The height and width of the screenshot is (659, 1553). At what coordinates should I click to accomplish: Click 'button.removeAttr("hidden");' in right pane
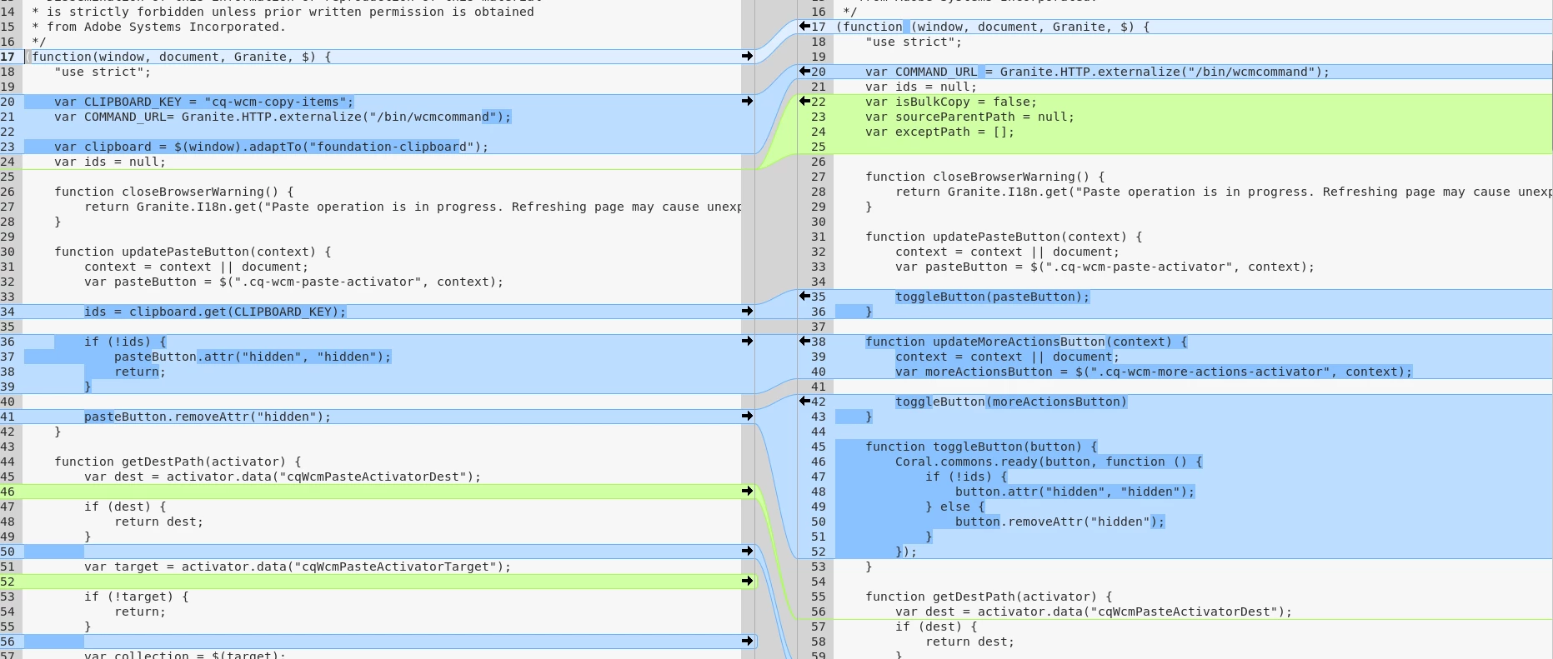[1060, 522]
